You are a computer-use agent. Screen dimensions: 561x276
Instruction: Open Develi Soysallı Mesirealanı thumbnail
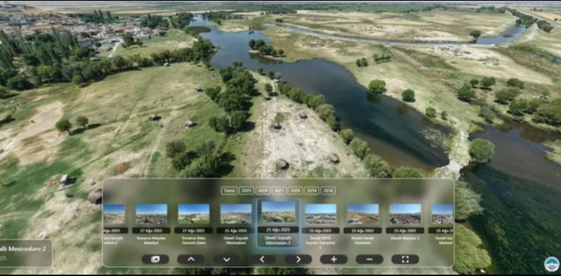236,214
